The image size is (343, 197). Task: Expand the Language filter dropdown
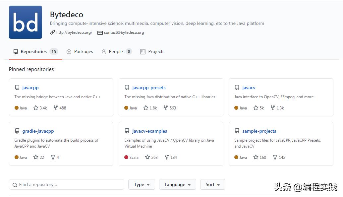pyautogui.click(x=177, y=184)
